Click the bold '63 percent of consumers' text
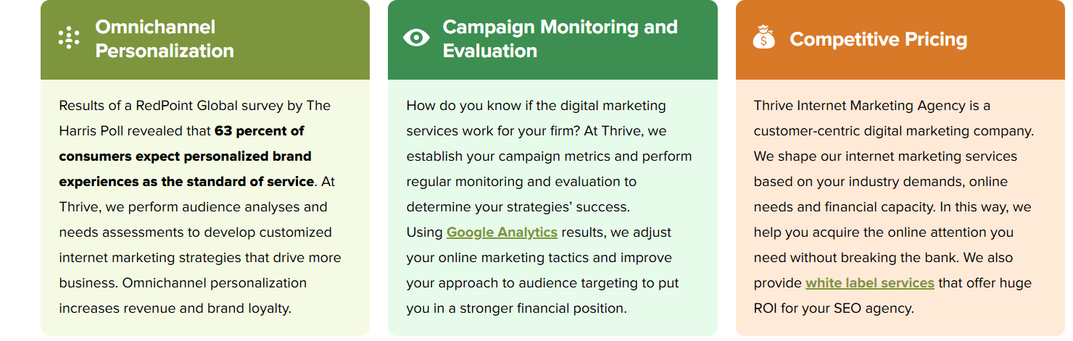Viewport: 1073px width, 341px height. click(x=181, y=143)
